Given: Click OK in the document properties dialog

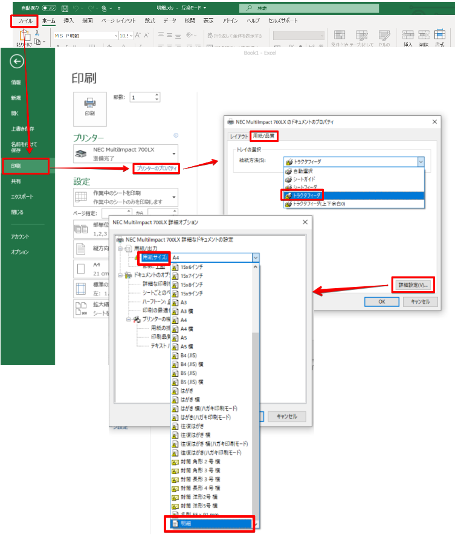Looking at the screenshot, I should pyautogui.click(x=382, y=301).
